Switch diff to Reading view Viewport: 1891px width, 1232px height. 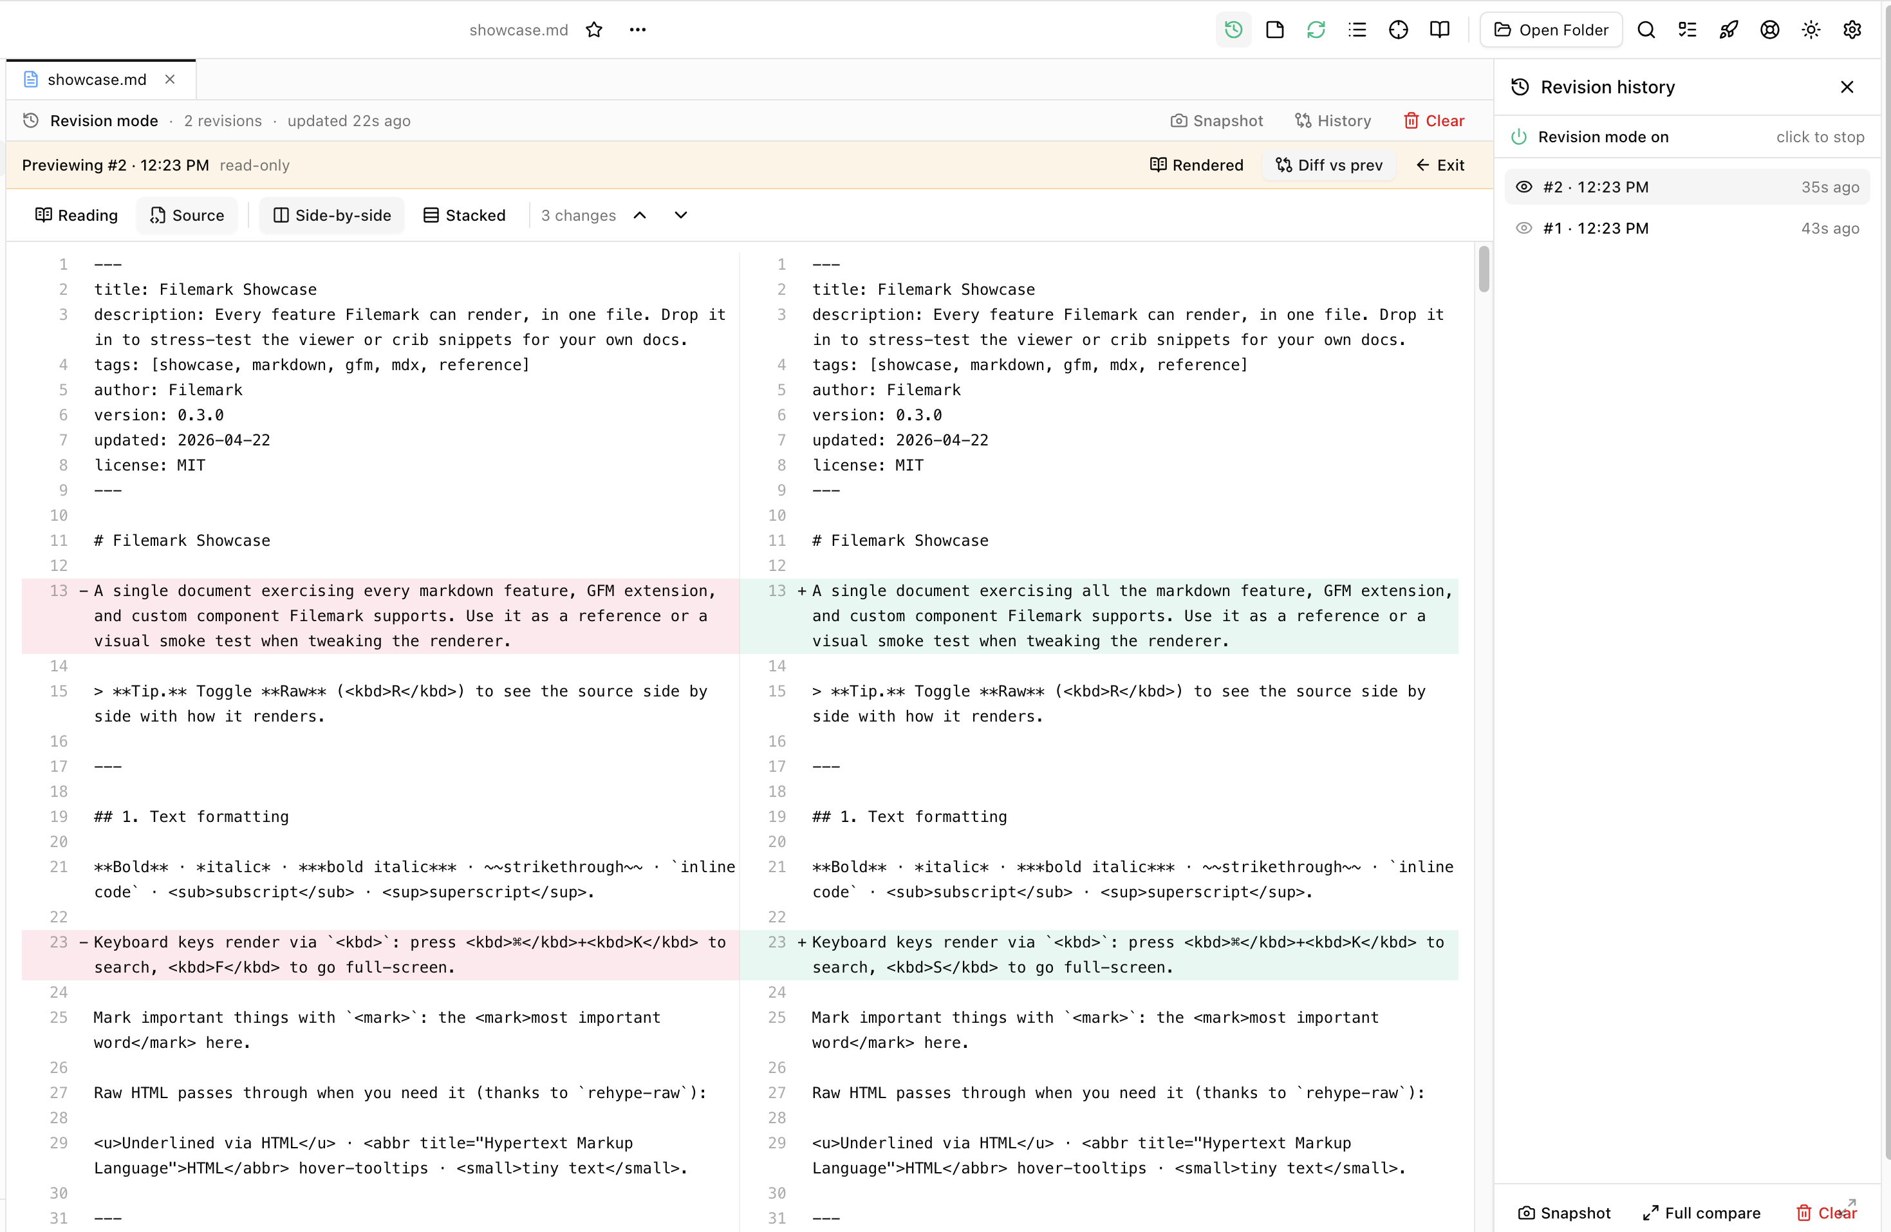click(x=77, y=216)
